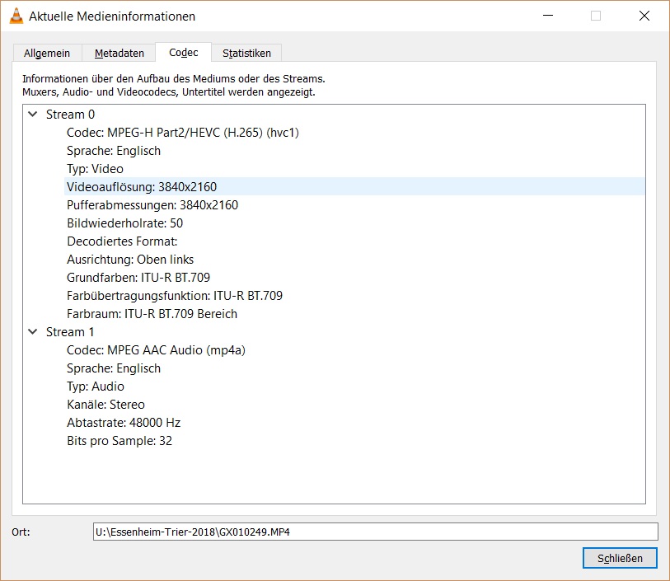
Task: Click the Schließen button
Action: (x=620, y=558)
